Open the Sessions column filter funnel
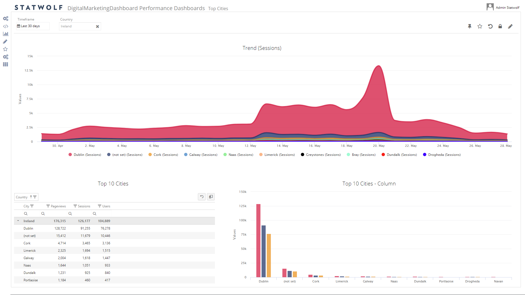Screen dimensions: 525x295 (x=75, y=206)
